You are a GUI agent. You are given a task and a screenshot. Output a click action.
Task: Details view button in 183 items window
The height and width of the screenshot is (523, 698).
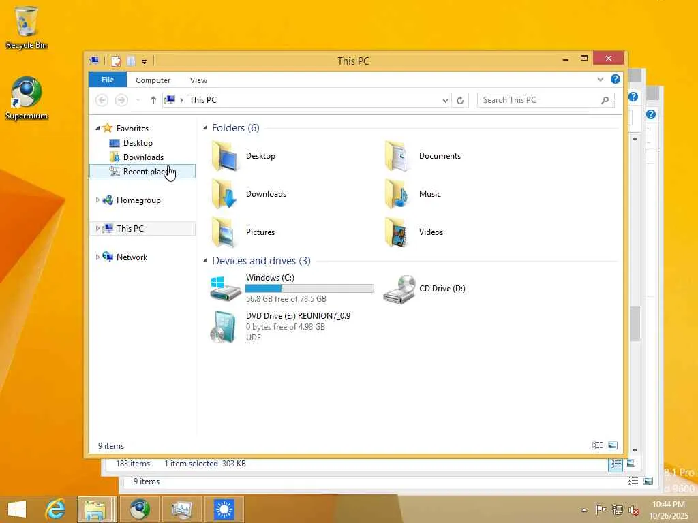[616, 464]
